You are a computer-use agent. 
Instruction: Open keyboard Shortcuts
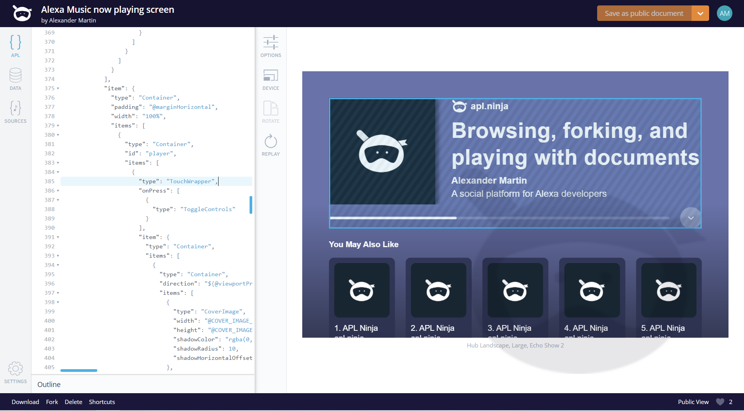pyautogui.click(x=102, y=402)
